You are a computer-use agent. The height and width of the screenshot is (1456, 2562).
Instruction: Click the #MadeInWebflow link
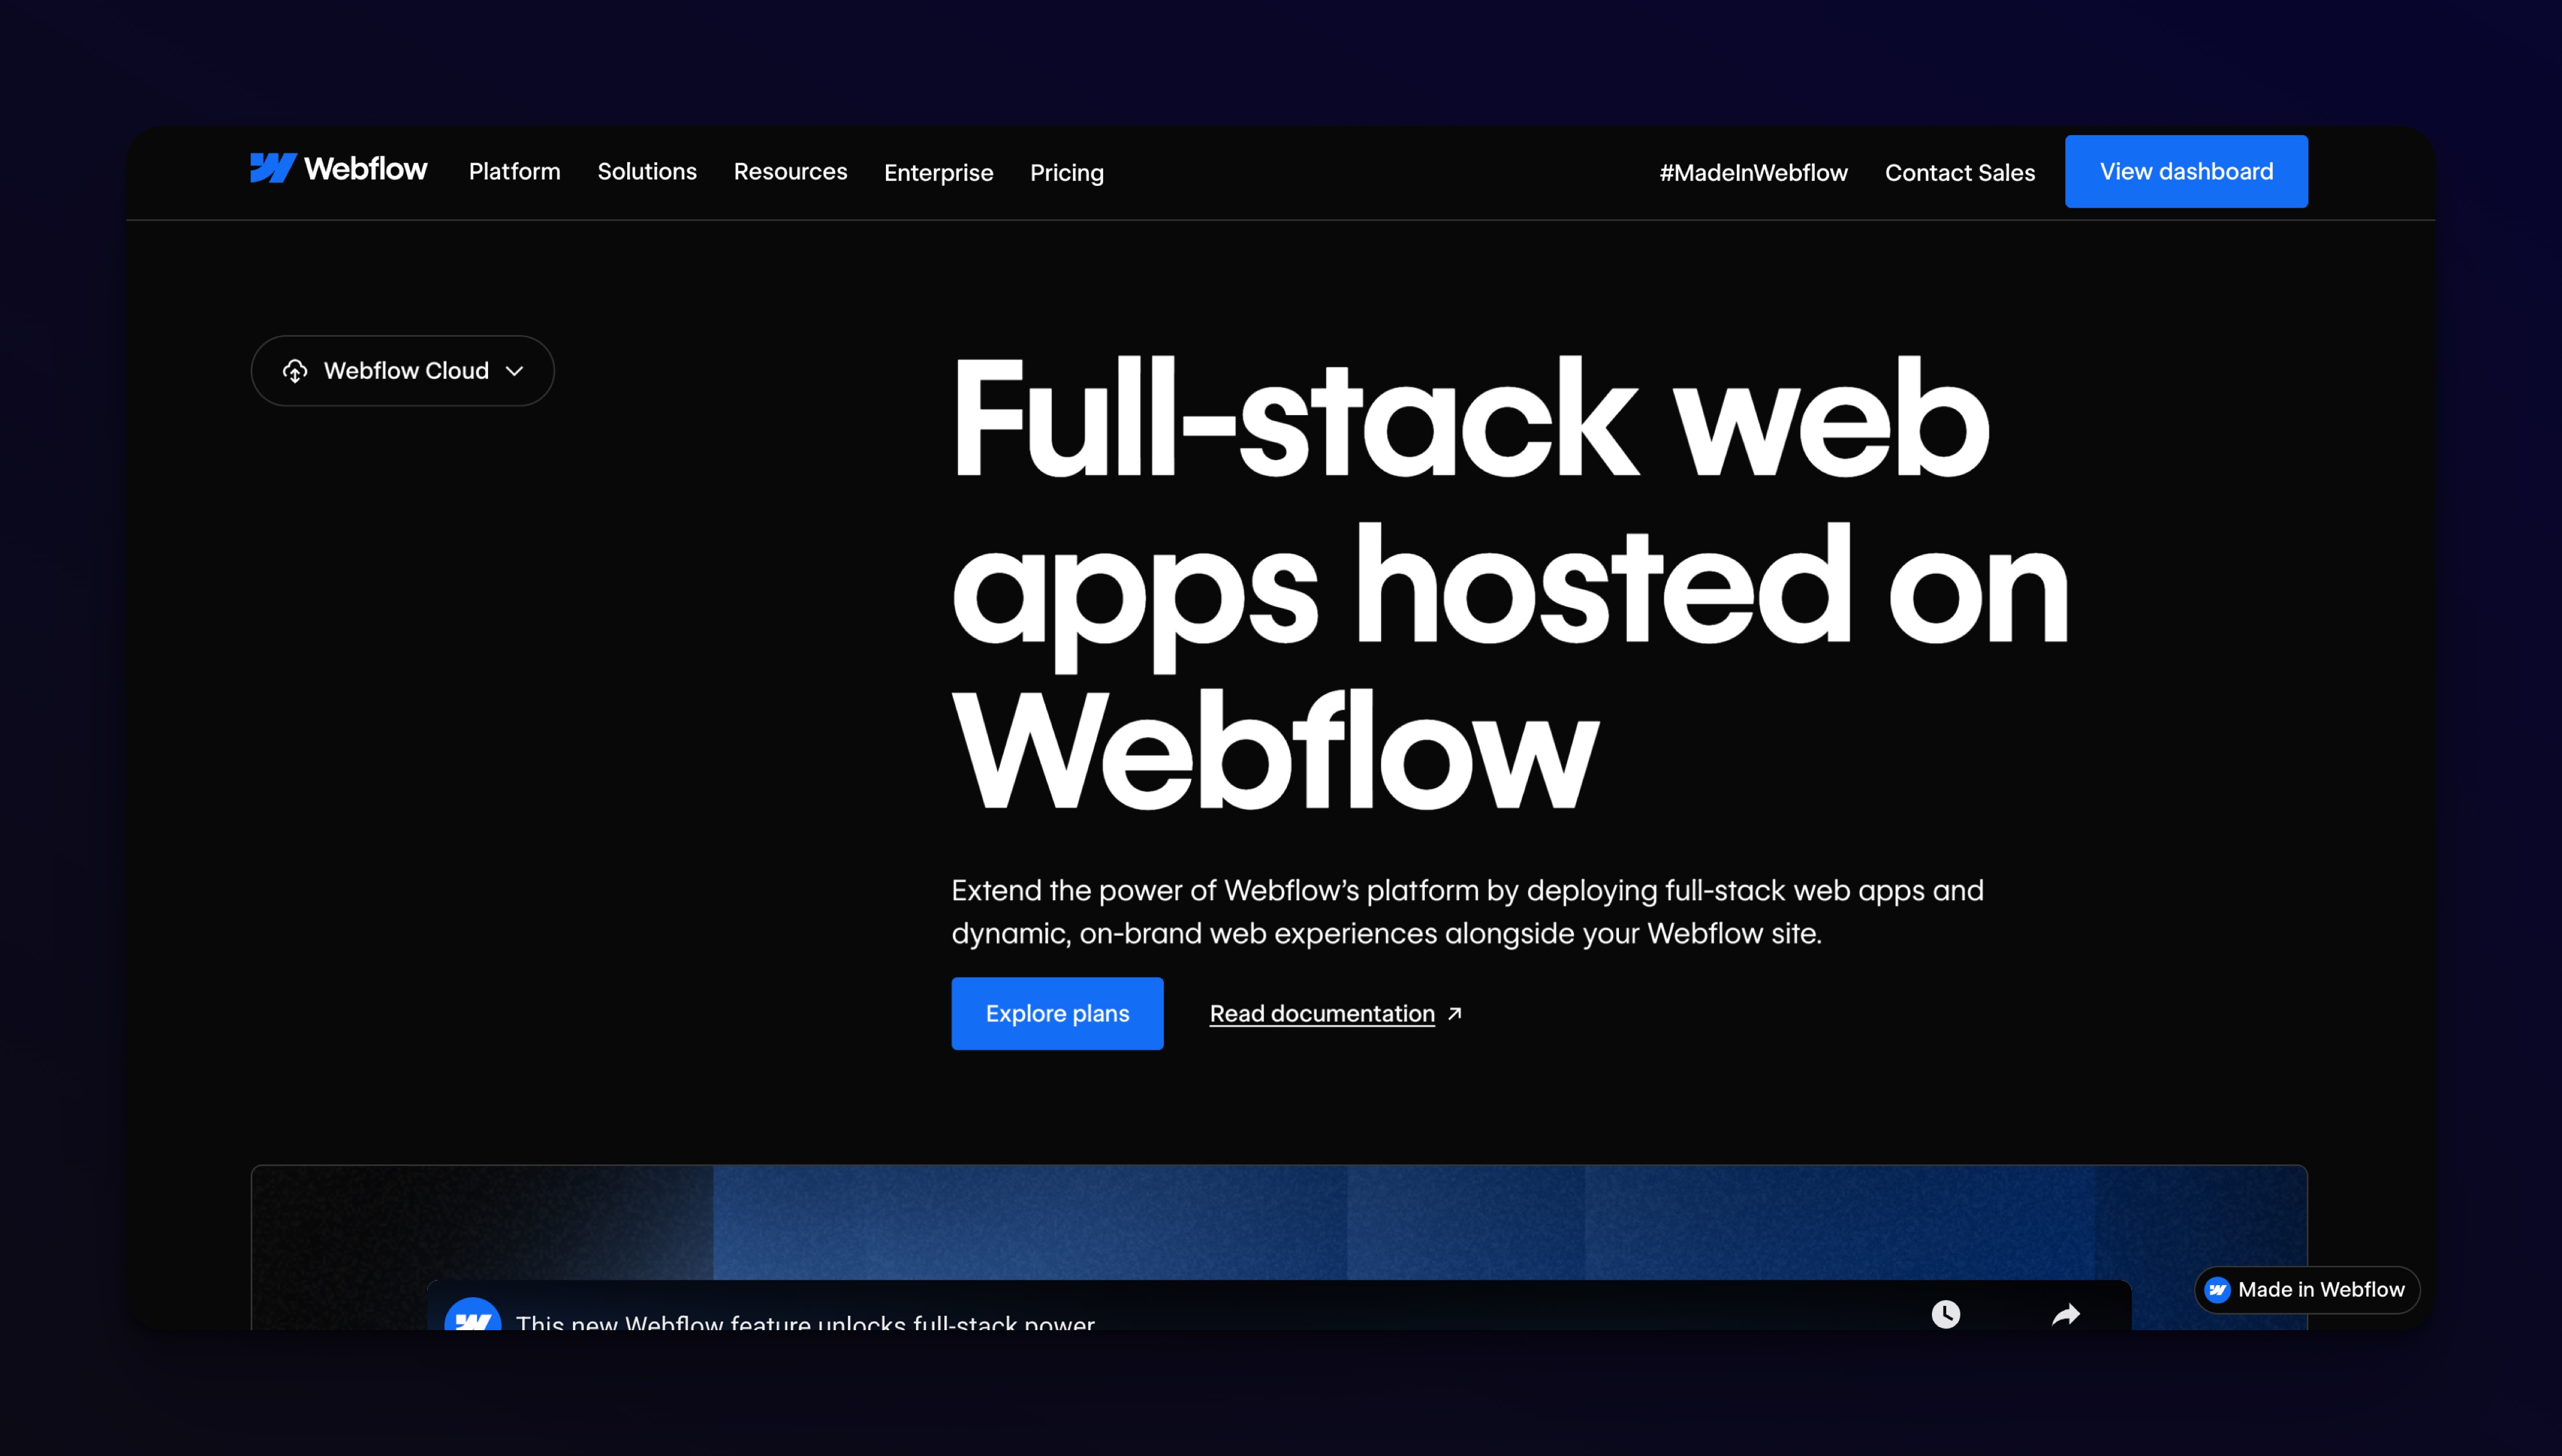1753,172
